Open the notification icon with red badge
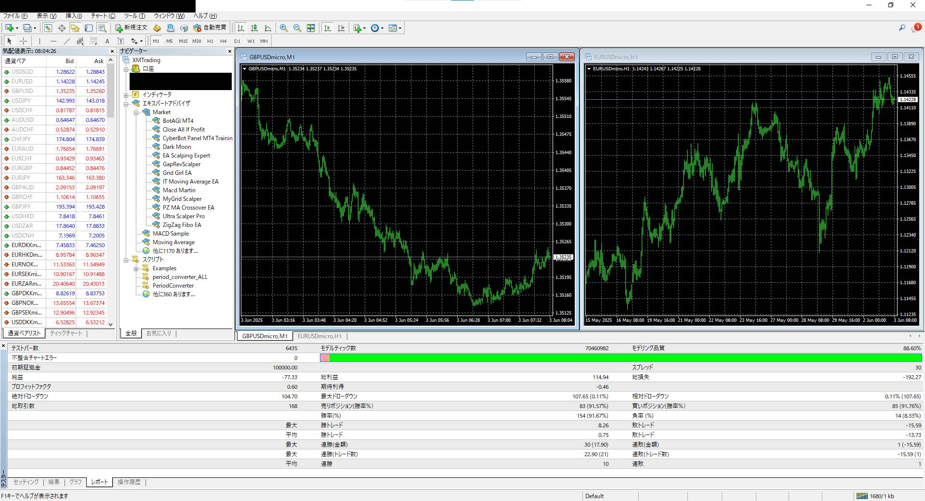Image resolution: width=925 pixels, height=501 pixels. coord(916,28)
